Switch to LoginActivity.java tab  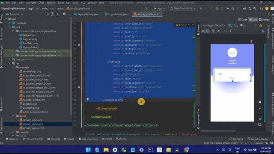116,14
